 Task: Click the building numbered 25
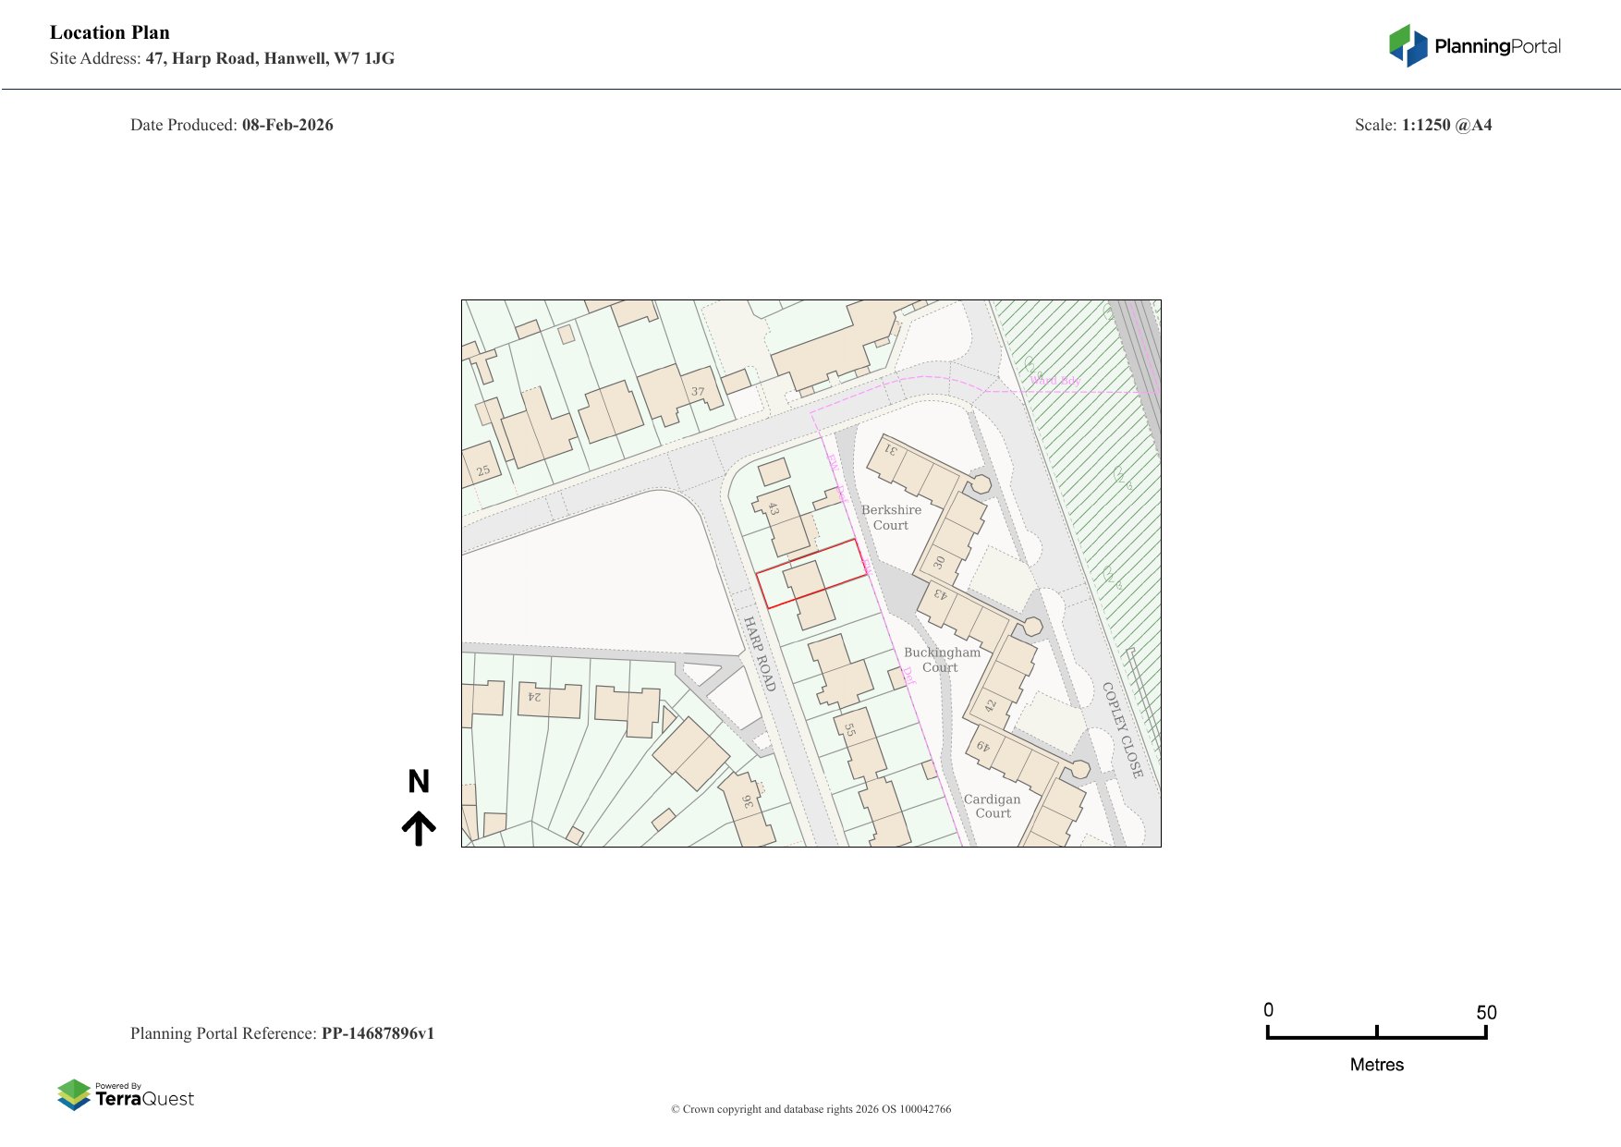pos(481,467)
